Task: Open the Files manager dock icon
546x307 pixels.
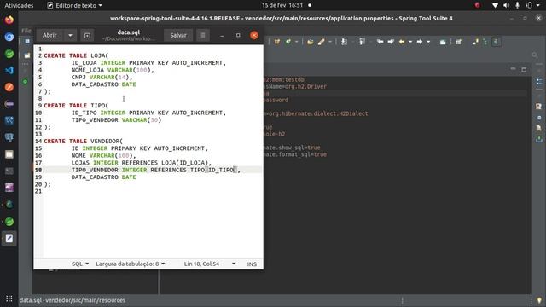Action: click(x=9, y=154)
